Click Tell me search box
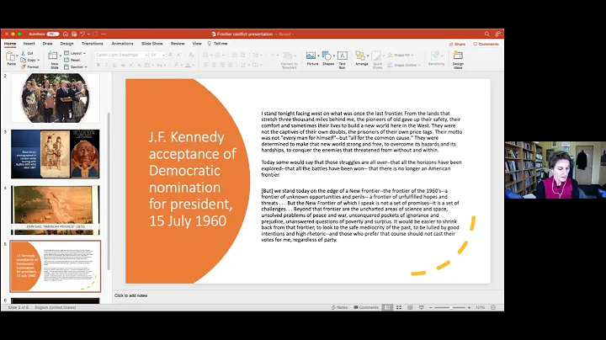Screen dimensions: 606x340 point(218,44)
